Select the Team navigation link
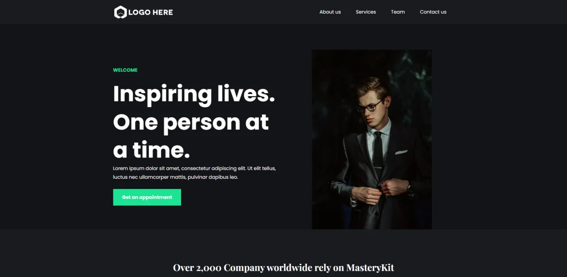Screen dimensions: 567x277 [398, 12]
